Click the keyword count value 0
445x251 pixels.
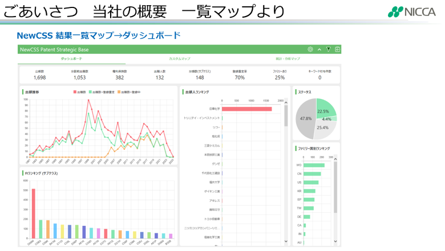[320, 78]
